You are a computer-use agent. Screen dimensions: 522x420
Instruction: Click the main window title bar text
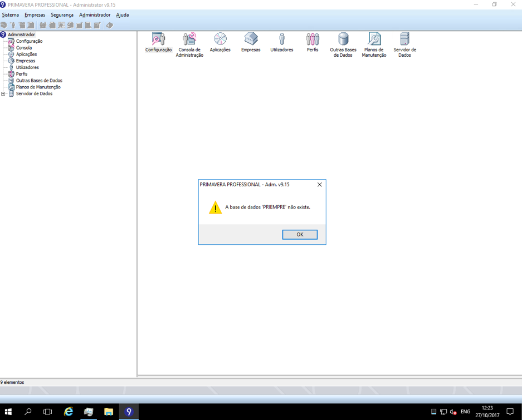62,5
